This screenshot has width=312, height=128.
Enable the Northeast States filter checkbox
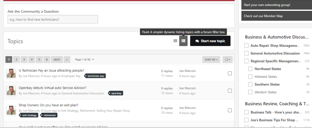250,69
